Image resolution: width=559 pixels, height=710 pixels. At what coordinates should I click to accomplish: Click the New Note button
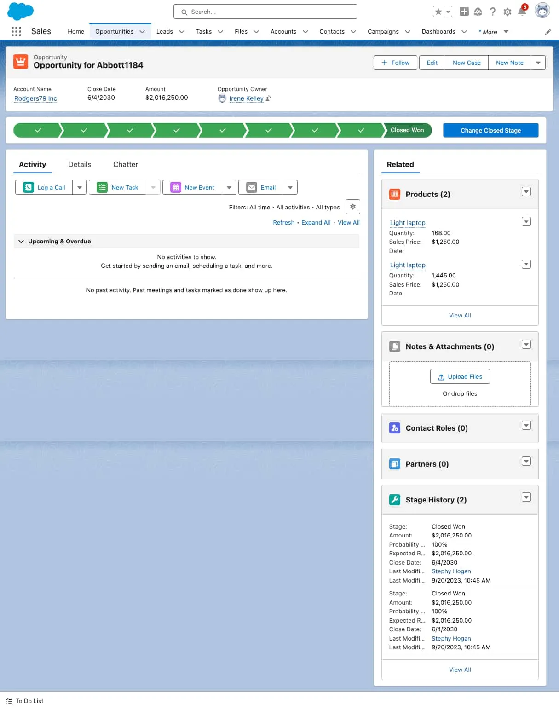click(x=510, y=63)
